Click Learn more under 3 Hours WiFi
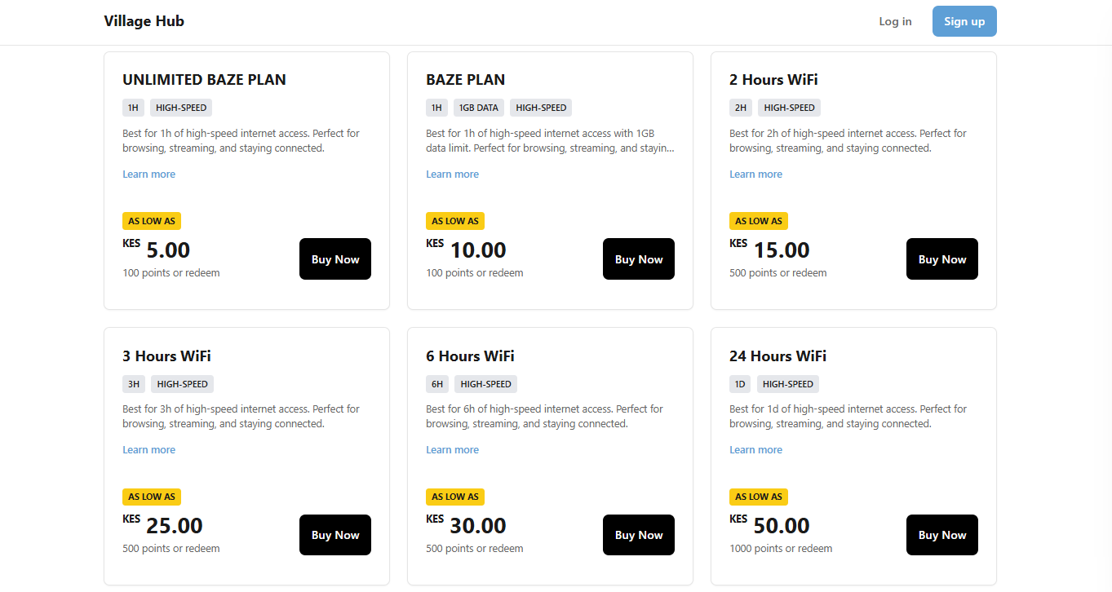This screenshot has width=1112, height=592. tap(148, 449)
